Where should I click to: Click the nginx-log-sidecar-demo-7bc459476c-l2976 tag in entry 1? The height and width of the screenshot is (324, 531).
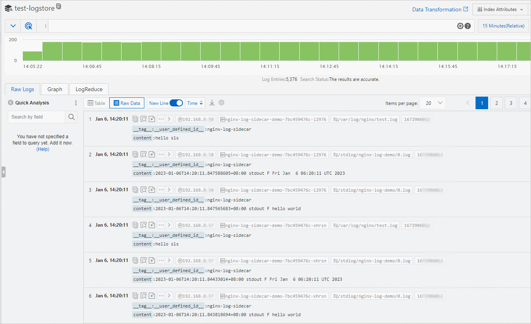tap(273, 119)
